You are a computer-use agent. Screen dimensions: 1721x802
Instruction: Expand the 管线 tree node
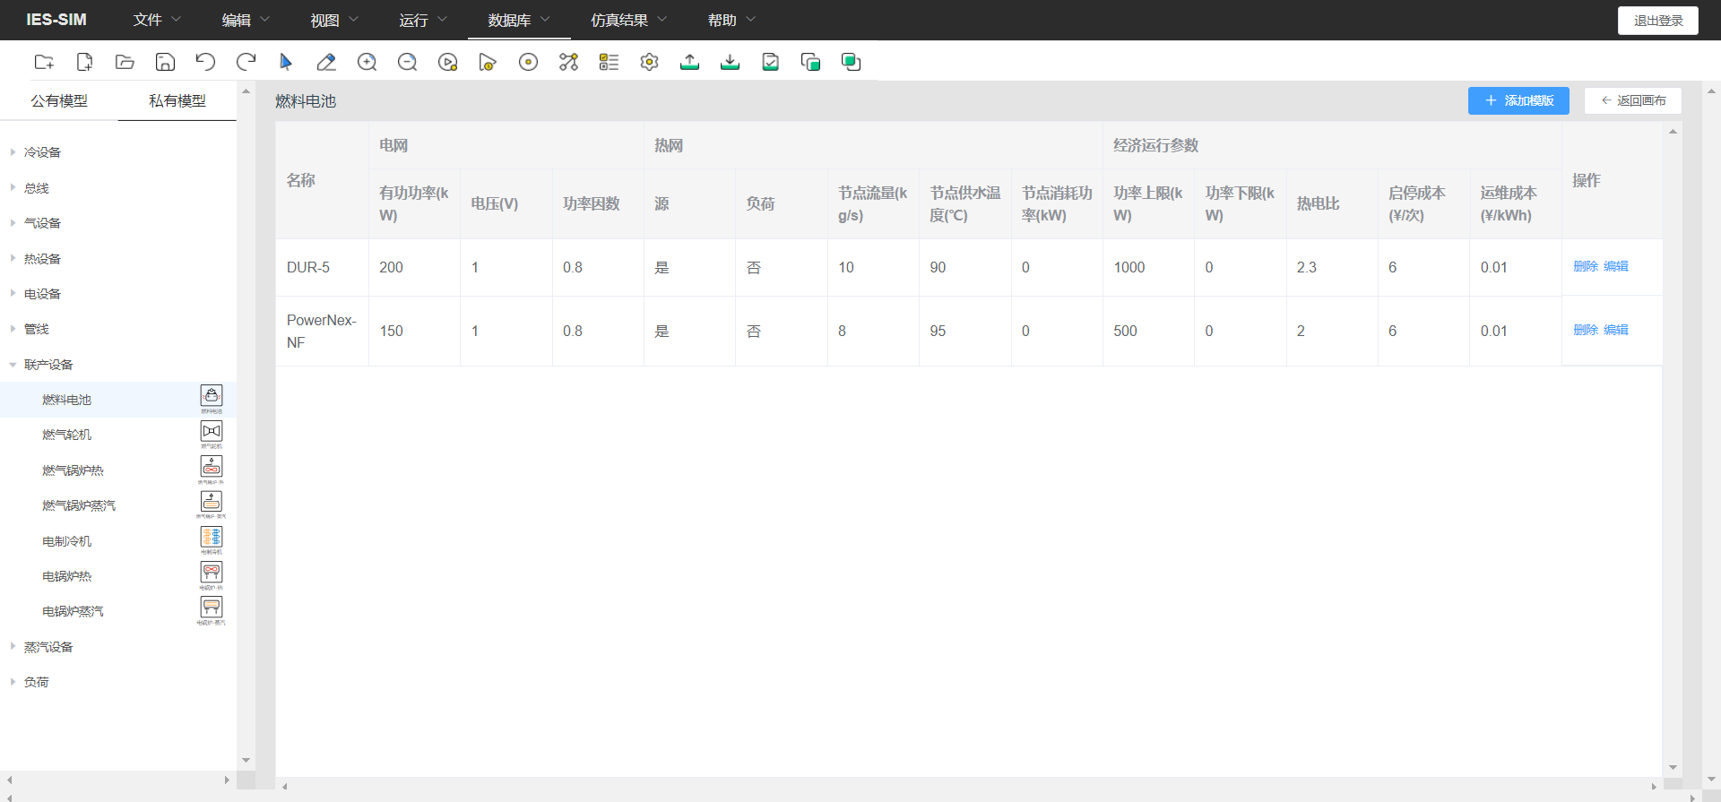(x=13, y=329)
